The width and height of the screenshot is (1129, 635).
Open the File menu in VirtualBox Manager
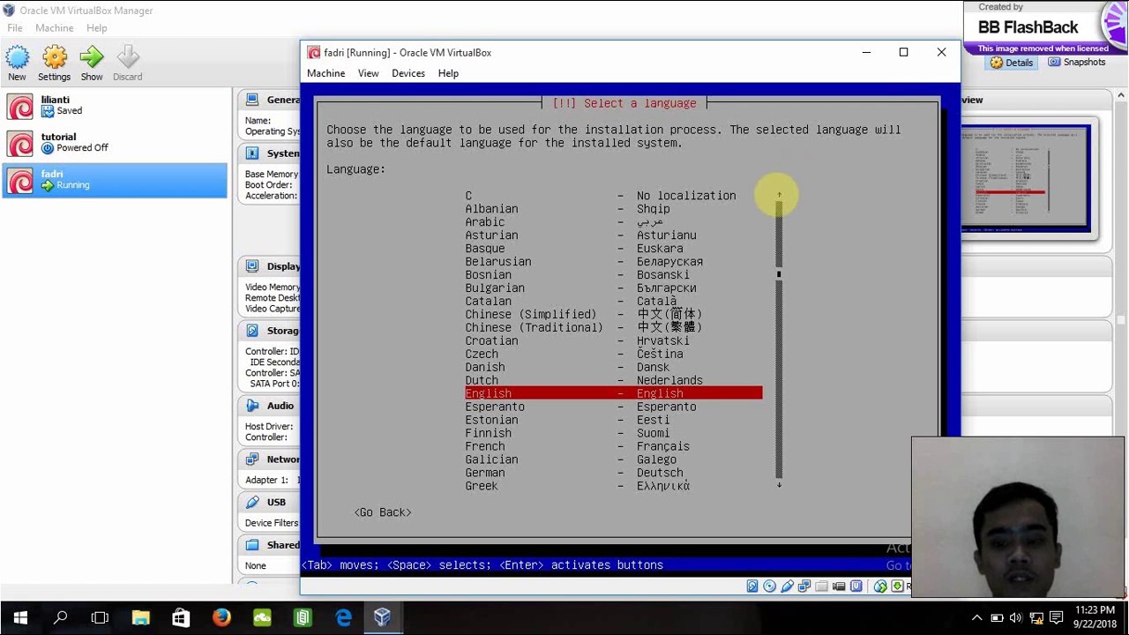(x=15, y=28)
